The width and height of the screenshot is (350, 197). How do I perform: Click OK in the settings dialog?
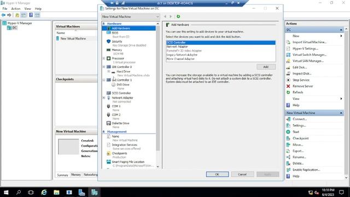tap(218, 174)
